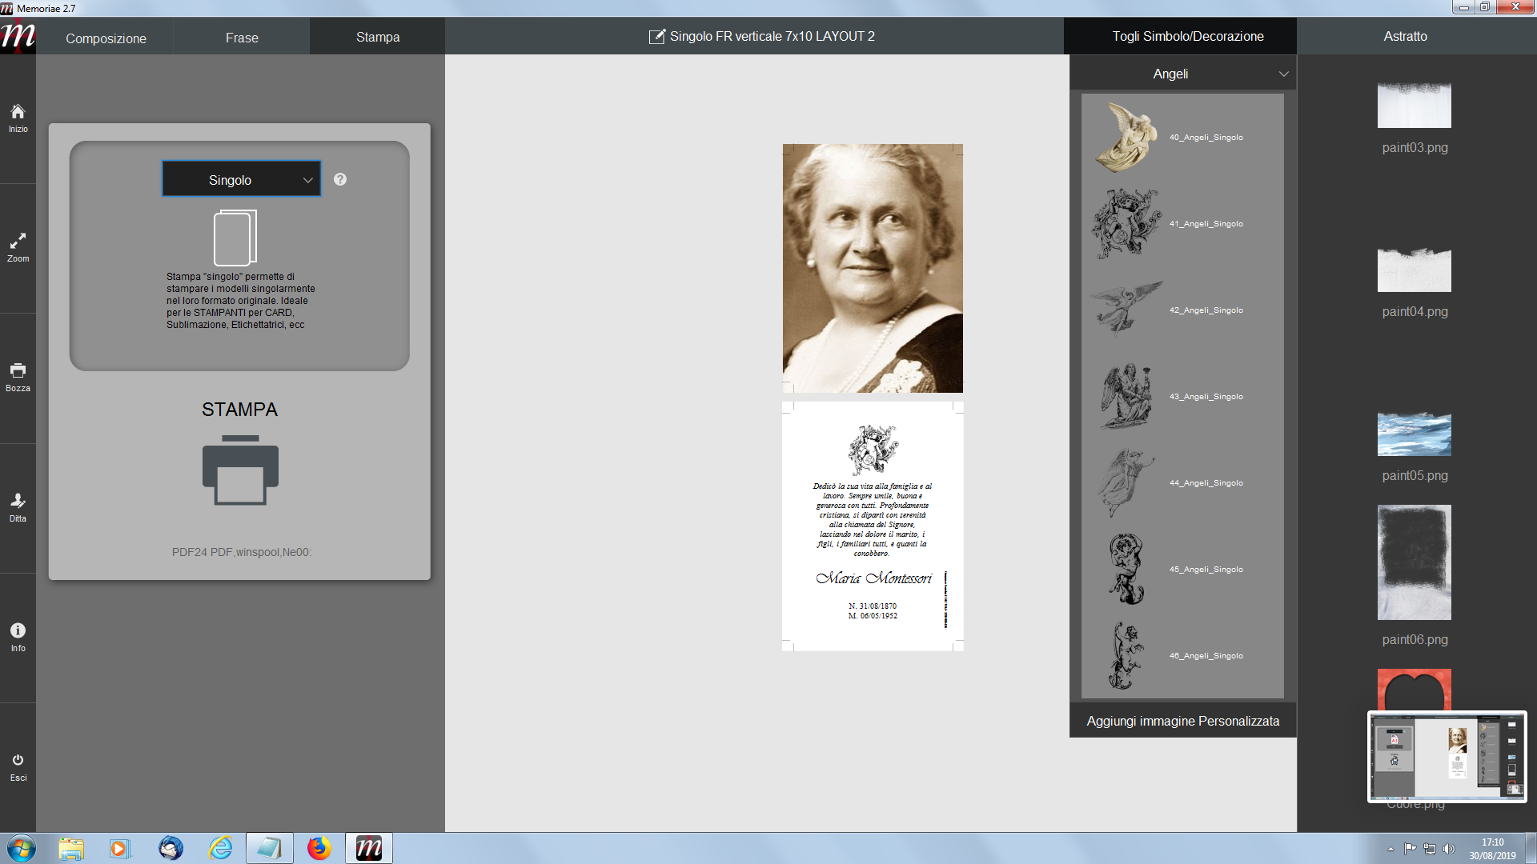The image size is (1537, 864).
Task: Click Togli Simbolo/Decorazione button
Action: click(x=1187, y=36)
